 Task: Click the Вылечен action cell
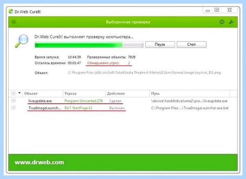click(x=117, y=108)
